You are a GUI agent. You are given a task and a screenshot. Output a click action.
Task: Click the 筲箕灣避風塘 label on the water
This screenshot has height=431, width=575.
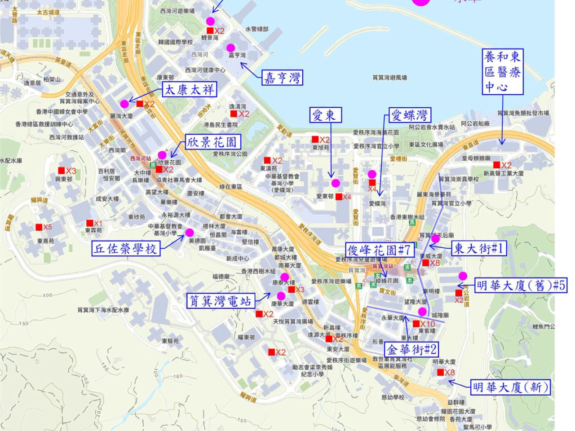coord(389,78)
